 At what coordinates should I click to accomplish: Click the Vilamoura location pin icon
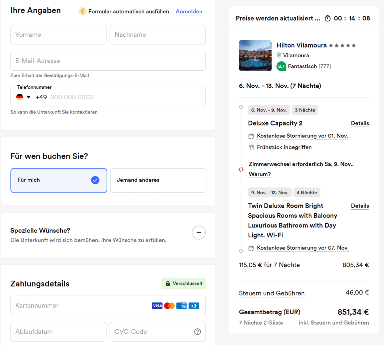[x=279, y=55]
